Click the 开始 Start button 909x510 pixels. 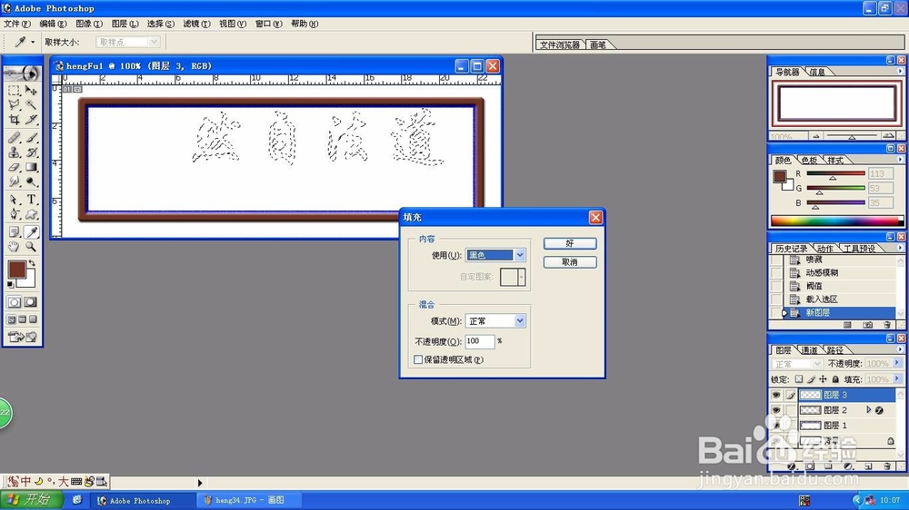point(31,500)
